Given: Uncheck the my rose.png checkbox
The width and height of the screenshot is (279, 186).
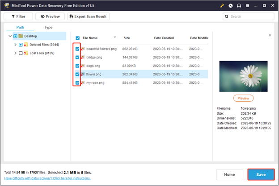Looking at the screenshot, I should pyautogui.click(x=77, y=83).
